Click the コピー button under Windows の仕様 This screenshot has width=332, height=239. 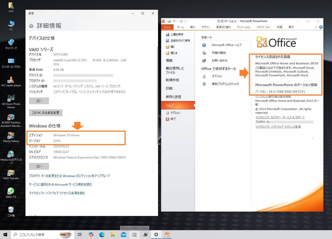click(39, 166)
